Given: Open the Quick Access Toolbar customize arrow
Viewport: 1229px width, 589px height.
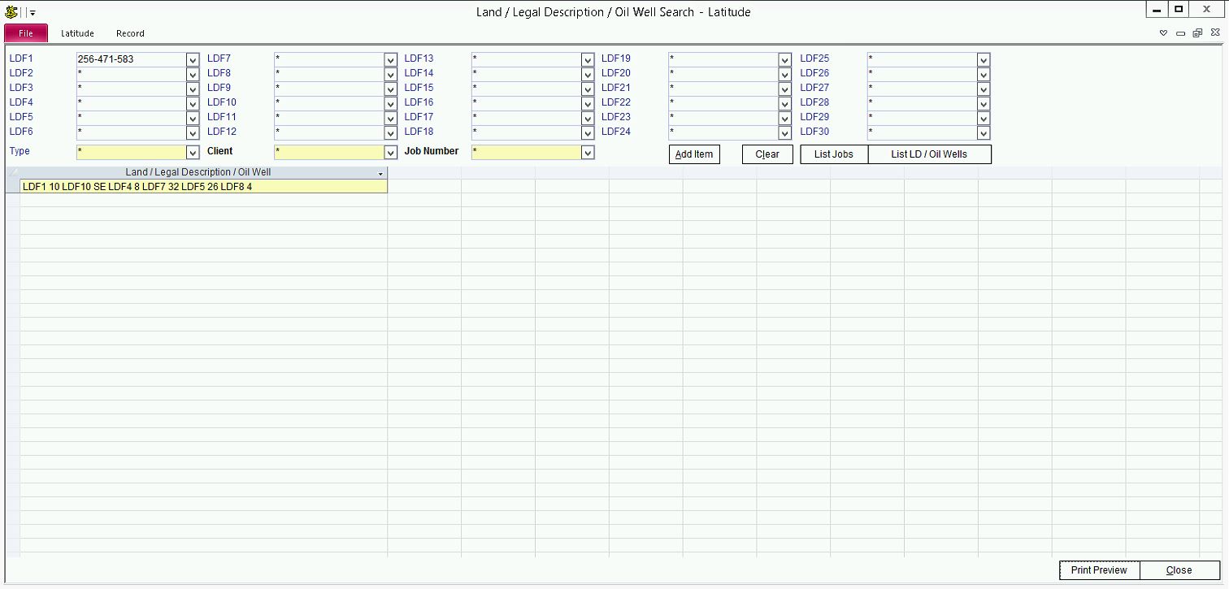Looking at the screenshot, I should pyautogui.click(x=33, y=13).
